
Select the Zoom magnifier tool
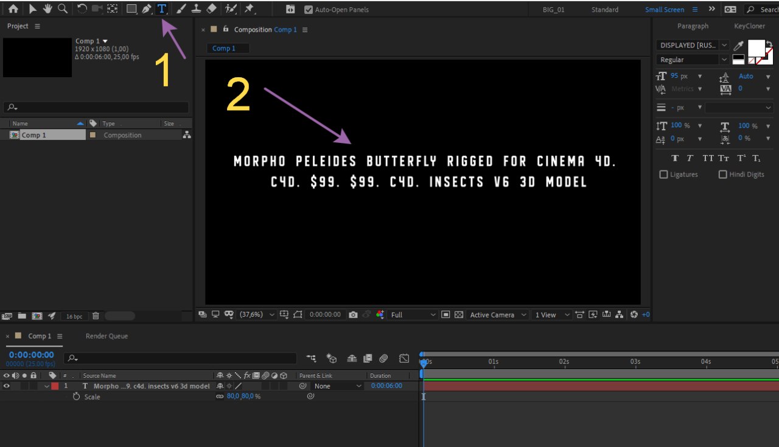tap(62, 9)
